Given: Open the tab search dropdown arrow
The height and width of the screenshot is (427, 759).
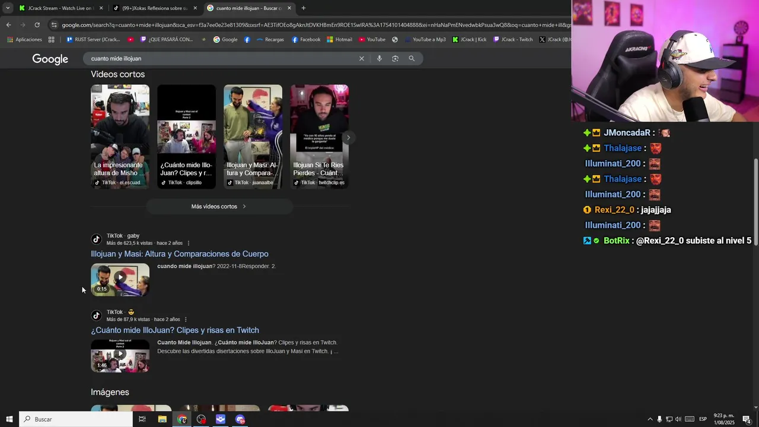Looking at the screenshot, I should pyautogui.click(x=8, y=8).
